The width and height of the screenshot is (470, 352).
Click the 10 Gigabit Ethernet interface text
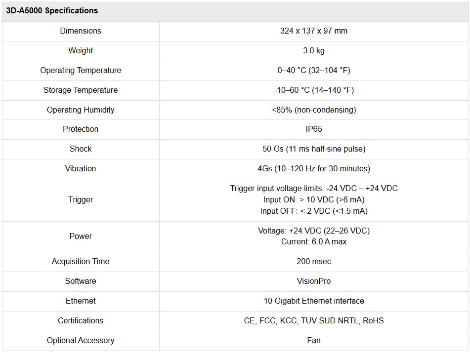point(313,301)
